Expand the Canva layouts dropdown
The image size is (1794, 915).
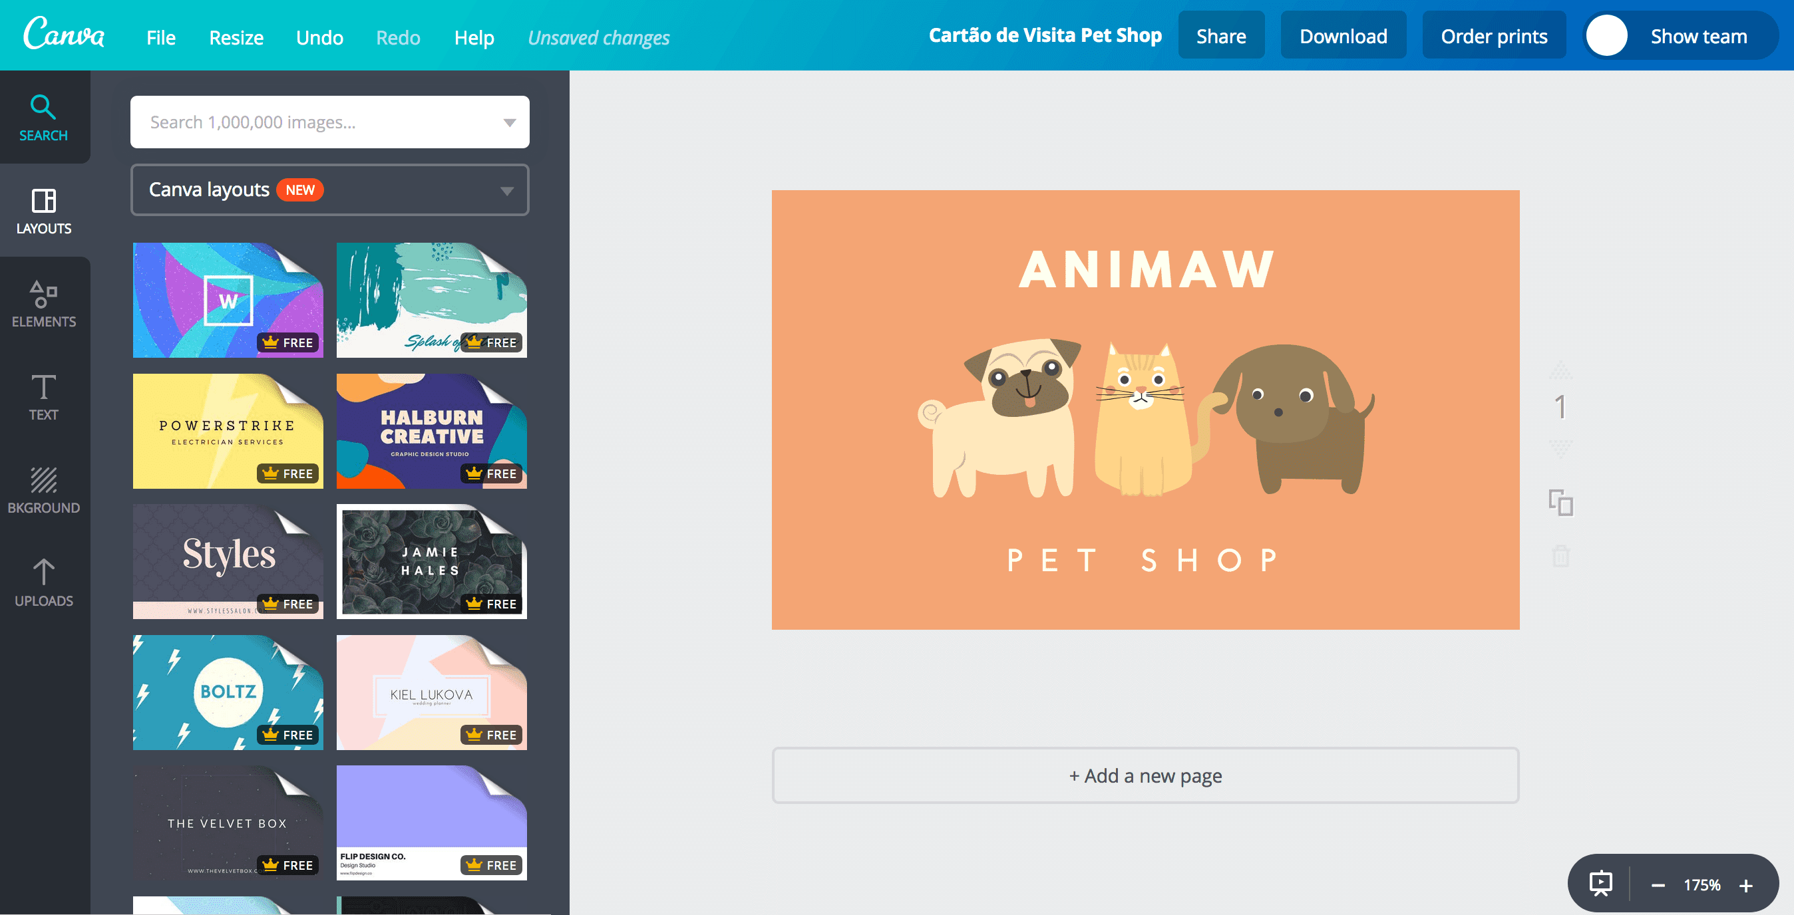329,190
